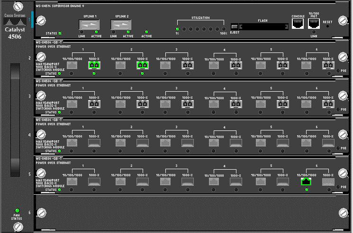Select slot 5 port 1 10/100/1000 port

point(72,181)
